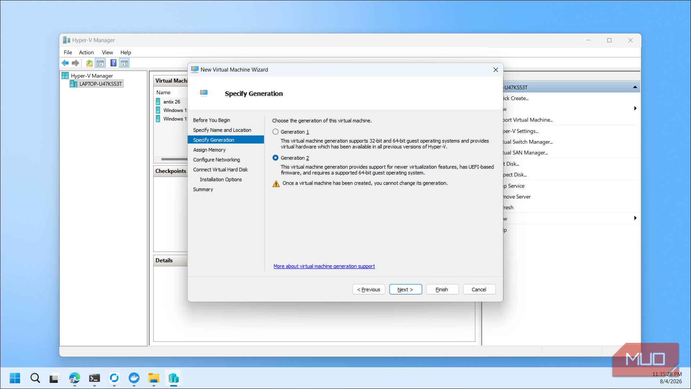Viewport: 691px width, 389px height.
Task: Close the New Virtual Machine Wizard dialog
Action: [495, 70]
